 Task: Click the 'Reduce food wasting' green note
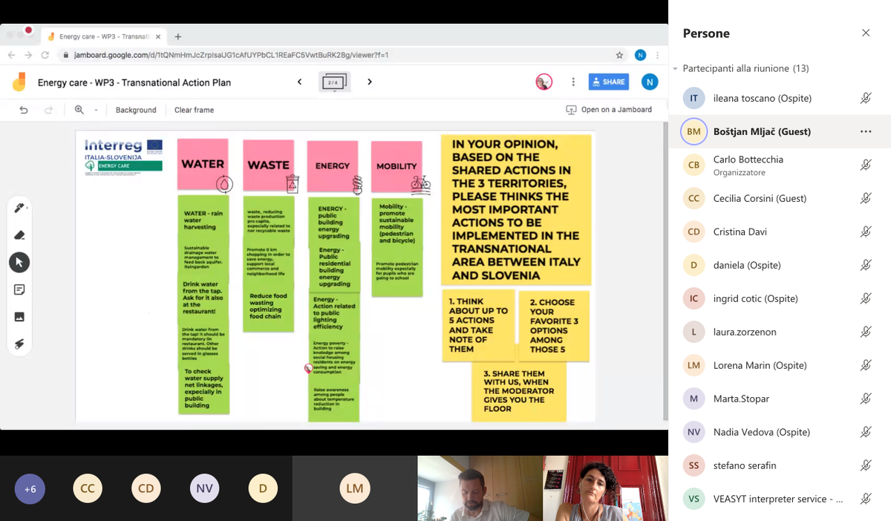coord(268,306)
